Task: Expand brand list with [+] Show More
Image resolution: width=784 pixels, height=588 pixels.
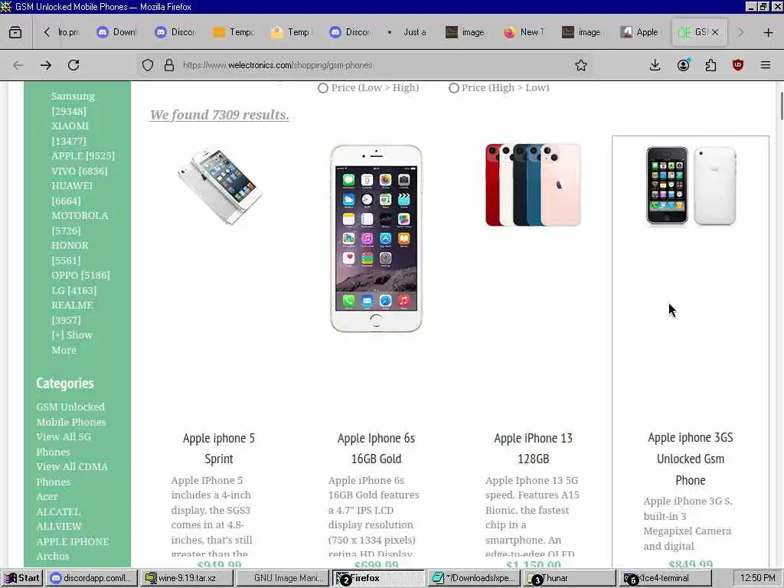Action: coord(72,342)
